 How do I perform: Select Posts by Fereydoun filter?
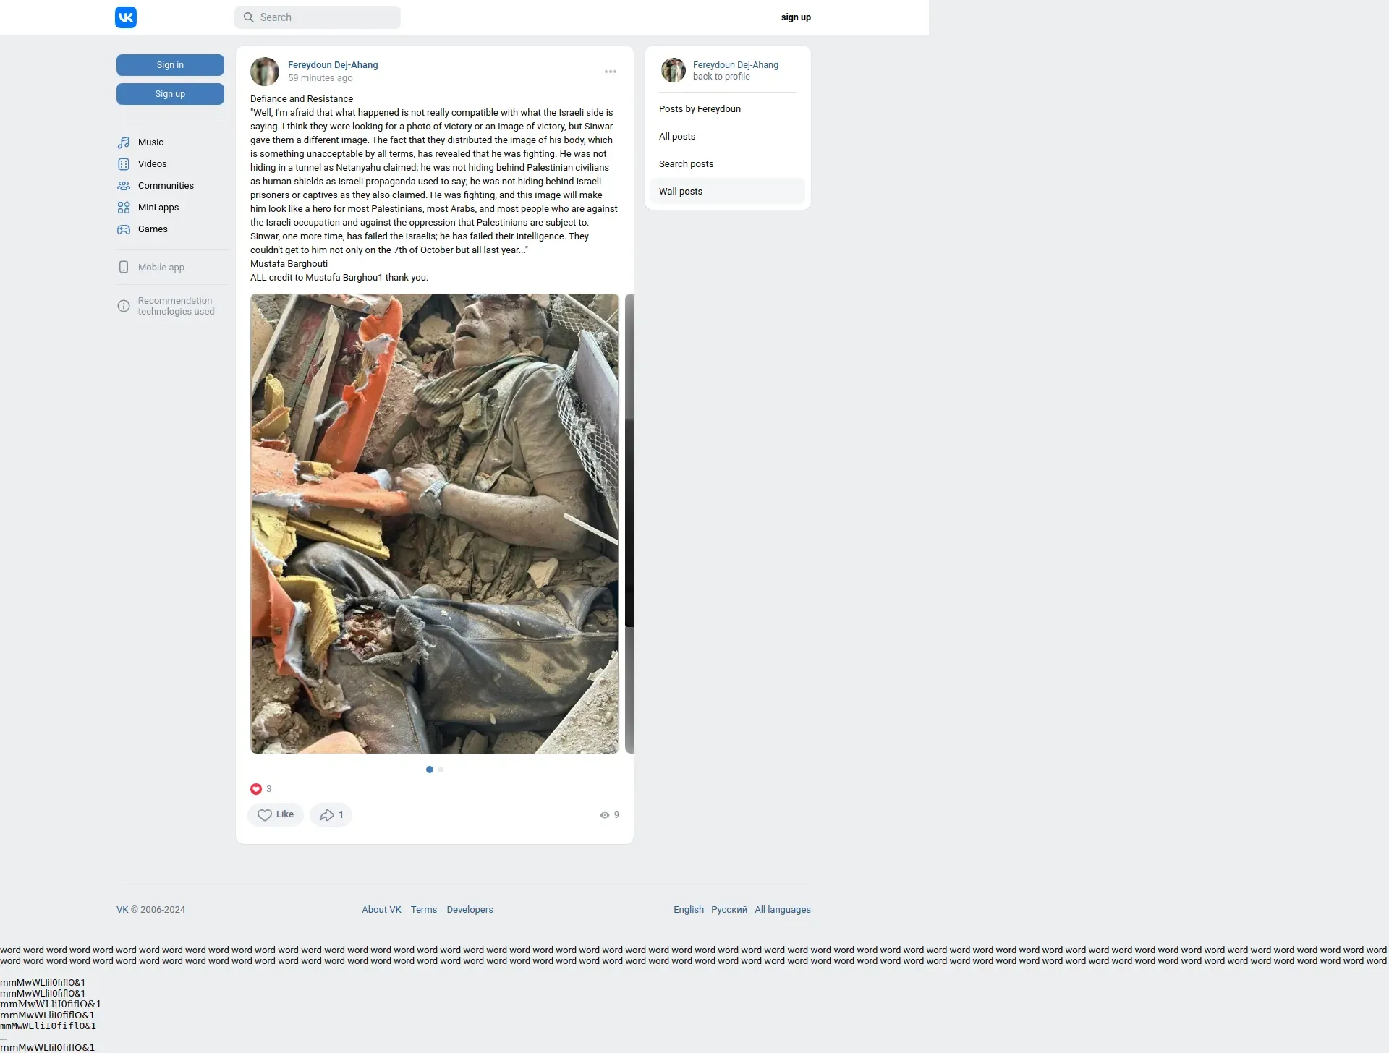(700, 109)
